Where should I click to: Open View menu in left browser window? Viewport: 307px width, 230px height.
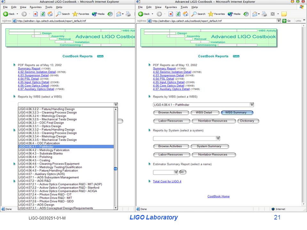click(23, 7)
